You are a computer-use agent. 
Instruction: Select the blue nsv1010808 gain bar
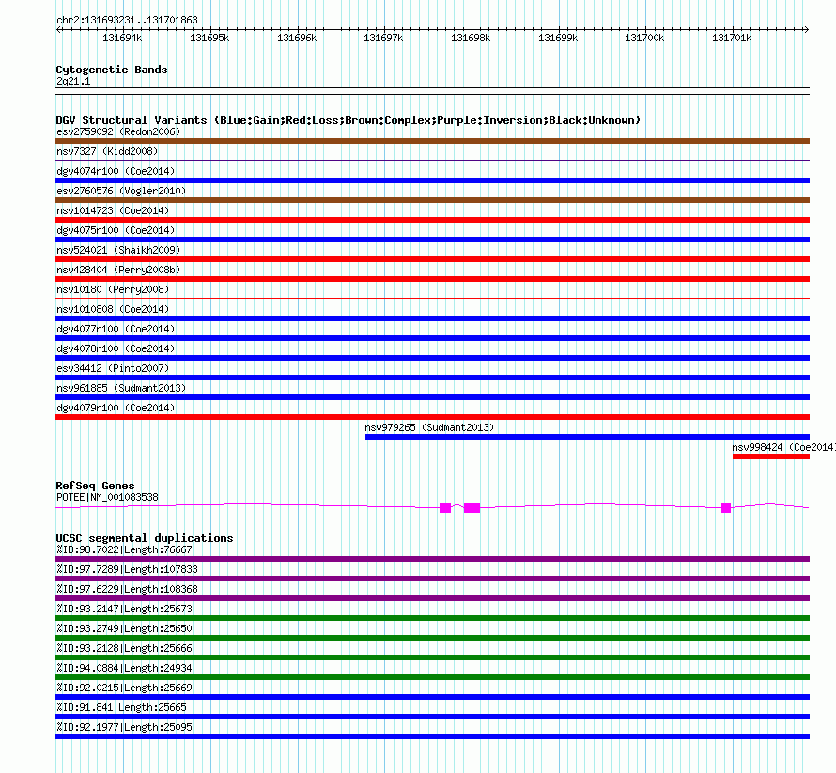point(432,318)
